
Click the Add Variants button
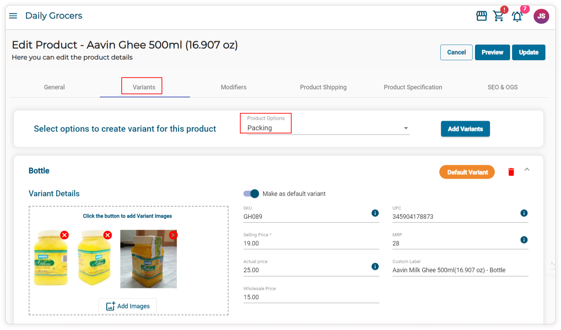pos(465,129)
